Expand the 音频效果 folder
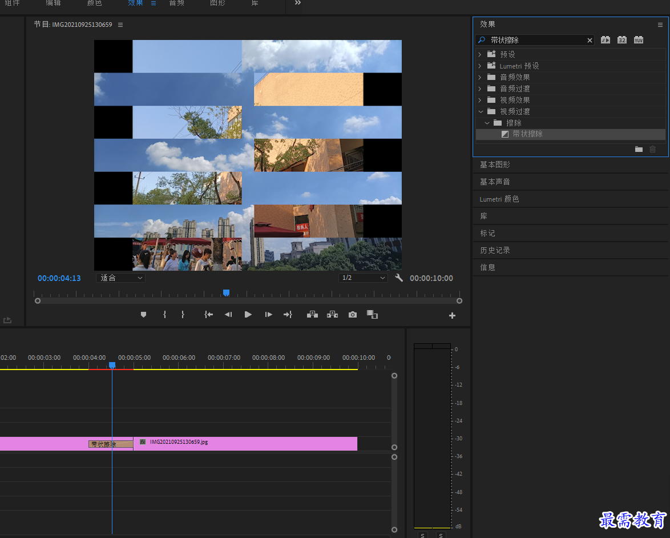Viewport: 670px width, 538px height. (480, 78)
